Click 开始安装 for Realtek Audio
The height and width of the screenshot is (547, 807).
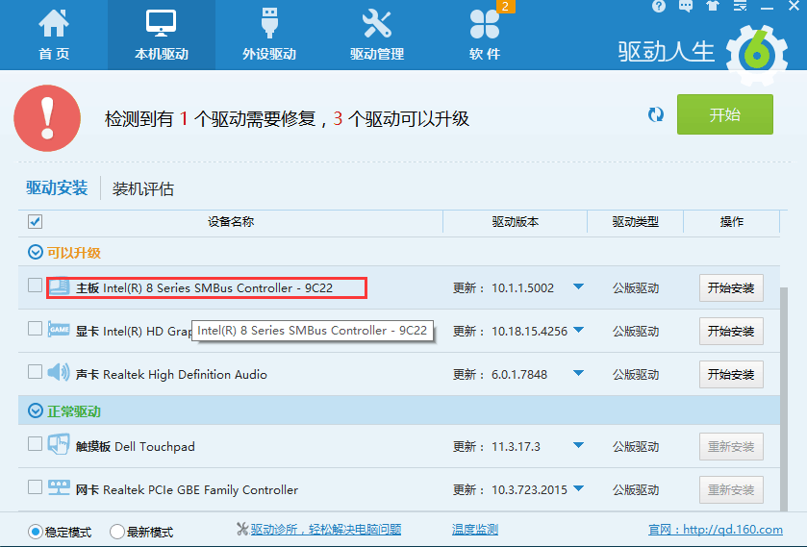[731, 374]
